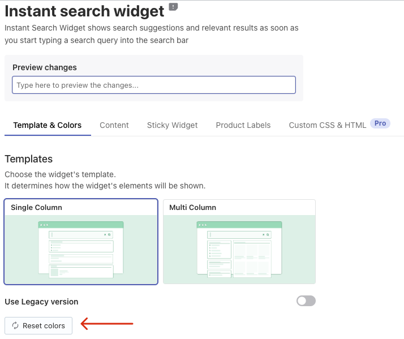Click the Use Legacy version label

coord(41,302)
